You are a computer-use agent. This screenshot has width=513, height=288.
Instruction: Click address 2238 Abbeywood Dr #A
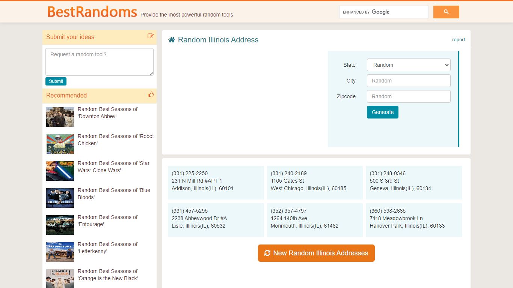click(199, 218)
